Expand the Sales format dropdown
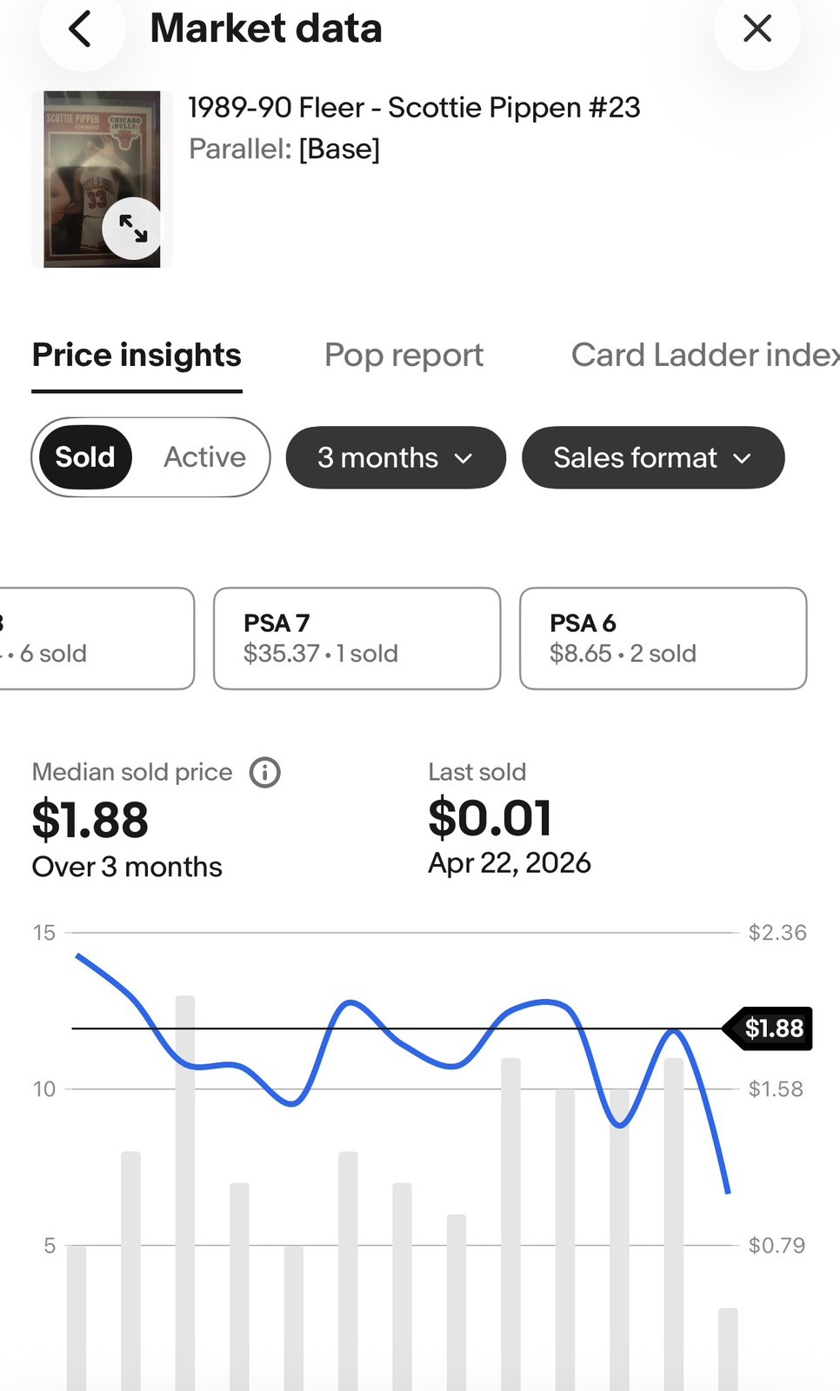 653,457
